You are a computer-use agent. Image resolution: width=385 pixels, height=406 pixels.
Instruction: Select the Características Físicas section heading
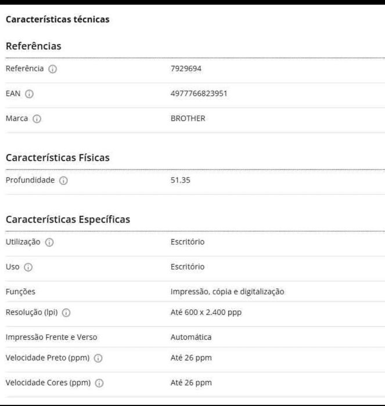tap(57, 158)
